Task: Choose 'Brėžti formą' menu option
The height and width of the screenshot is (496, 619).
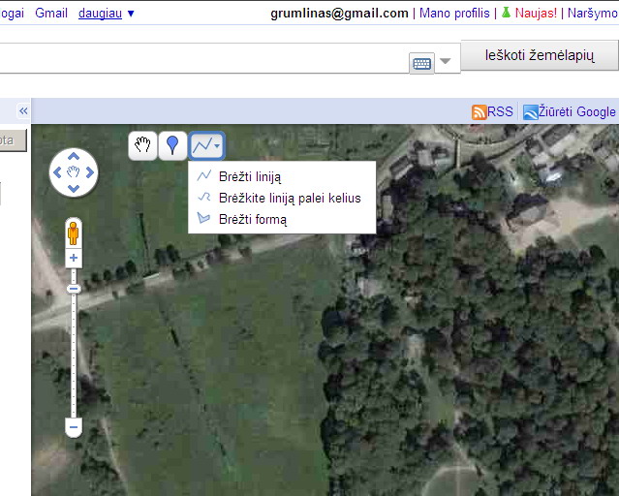Action: (252, 219)
